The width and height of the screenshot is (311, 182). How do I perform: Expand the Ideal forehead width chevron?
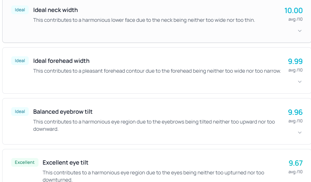(x=300, y=82)
